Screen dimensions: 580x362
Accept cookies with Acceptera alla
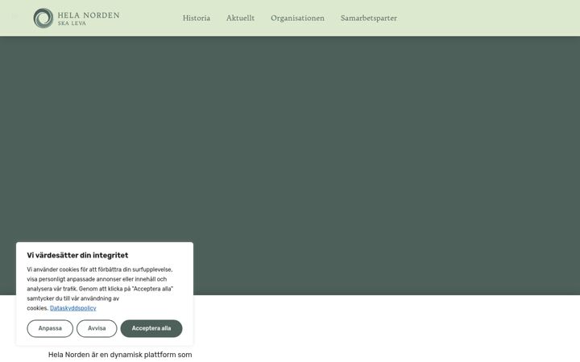[151, 328]
